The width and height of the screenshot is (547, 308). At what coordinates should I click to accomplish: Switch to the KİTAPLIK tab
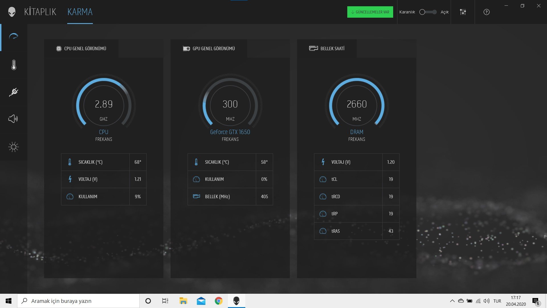(x=40, y=12)
